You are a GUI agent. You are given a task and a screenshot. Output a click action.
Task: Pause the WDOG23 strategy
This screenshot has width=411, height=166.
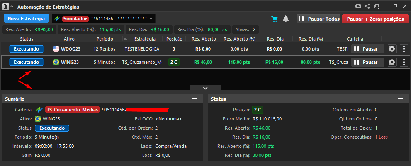(368, 49)
